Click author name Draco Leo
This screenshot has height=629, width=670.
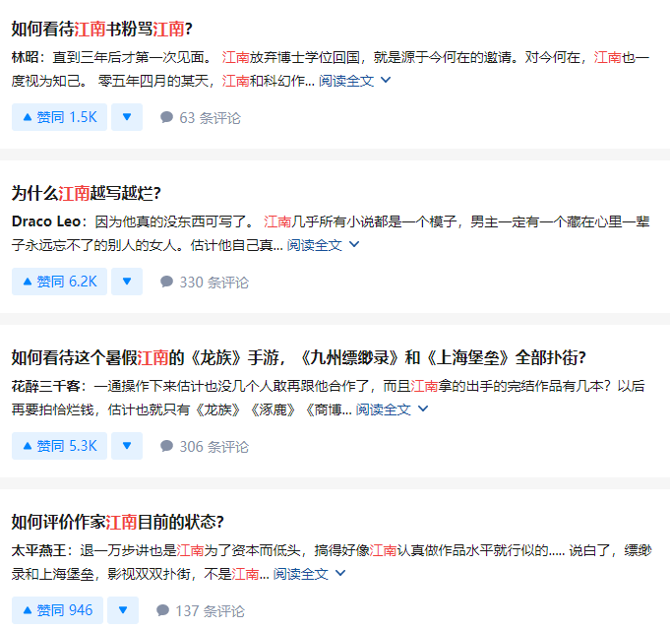point(45,221)
